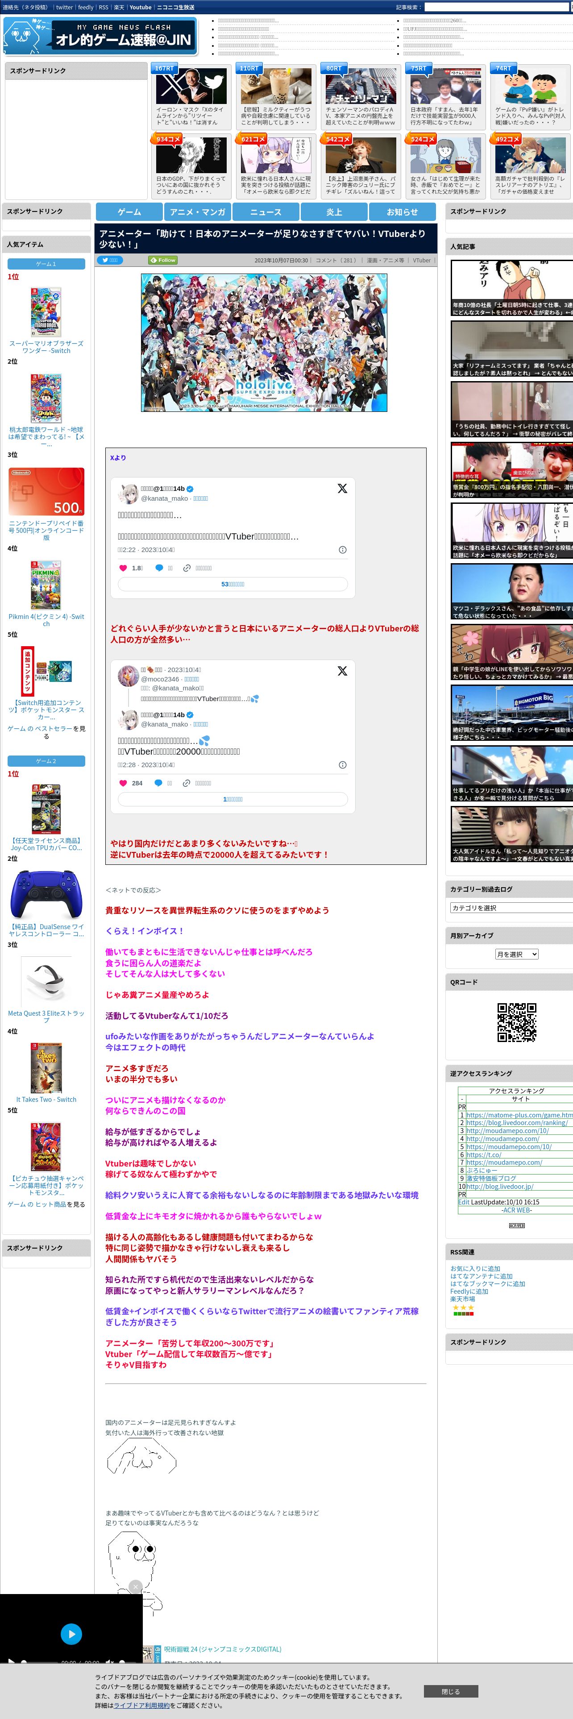Screen dimensions: 573x1719
Task: Open 80RT Chainsaw Man article thumbnail
Action: [360, 85]
